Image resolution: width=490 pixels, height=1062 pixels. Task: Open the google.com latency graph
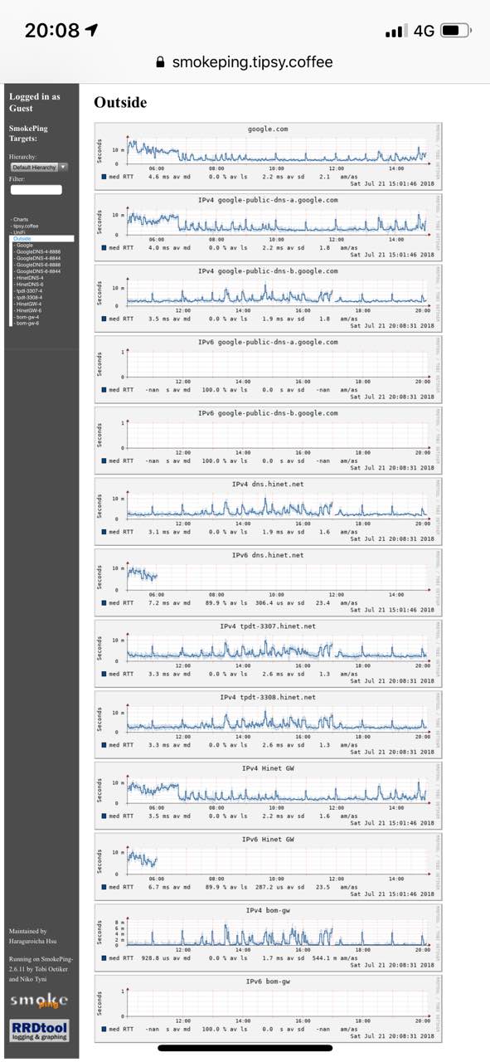point(269,156)
